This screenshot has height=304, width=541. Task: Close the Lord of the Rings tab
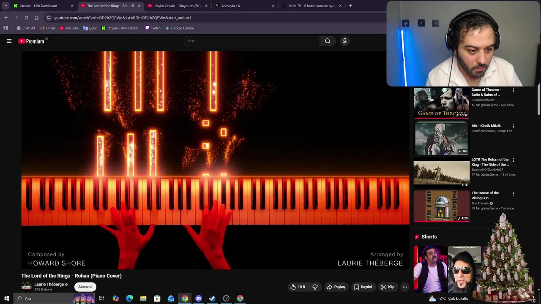click(x=139, y=6)
